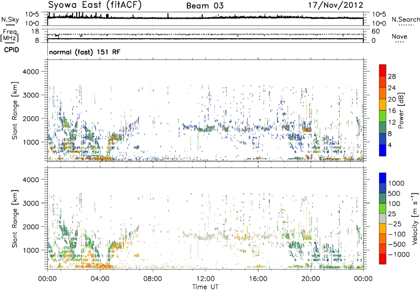The width and height of the screenshot is (420, 290).
Task: Click the '60' tick on Nave axis
Action: coord(376,31)
